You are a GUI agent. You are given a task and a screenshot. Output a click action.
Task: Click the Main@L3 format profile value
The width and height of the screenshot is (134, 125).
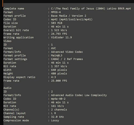(57, 55)
